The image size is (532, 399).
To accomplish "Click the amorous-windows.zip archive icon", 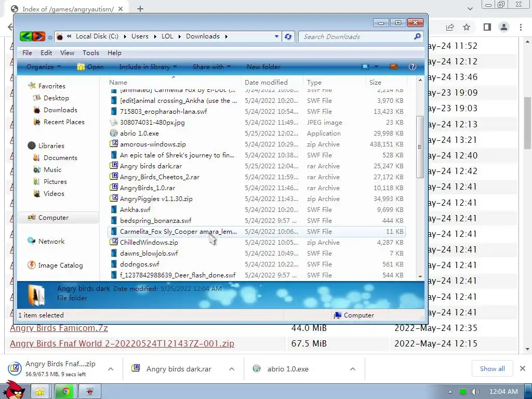I will 114,144.
